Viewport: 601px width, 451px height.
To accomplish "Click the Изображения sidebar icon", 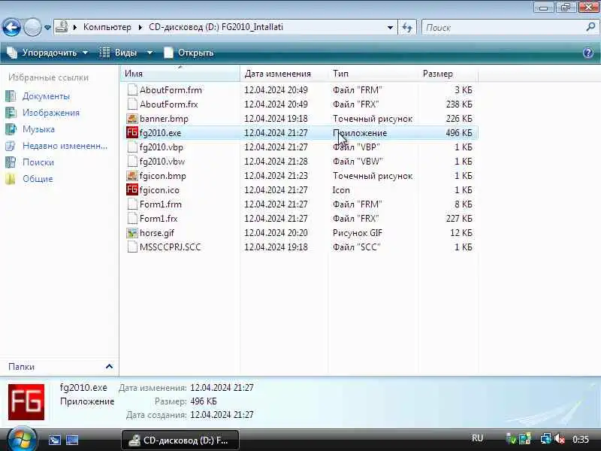I will click(x=11, y=112).
